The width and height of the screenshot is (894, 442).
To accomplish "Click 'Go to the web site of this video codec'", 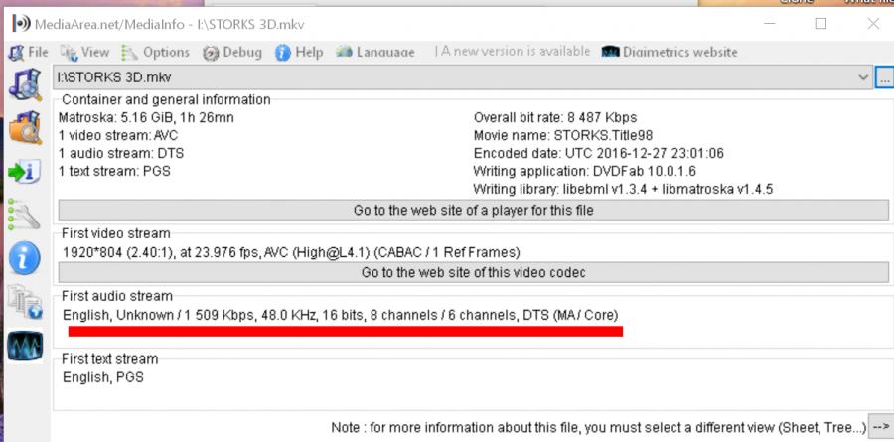I will pyautogui.click(x=473, y=272).
